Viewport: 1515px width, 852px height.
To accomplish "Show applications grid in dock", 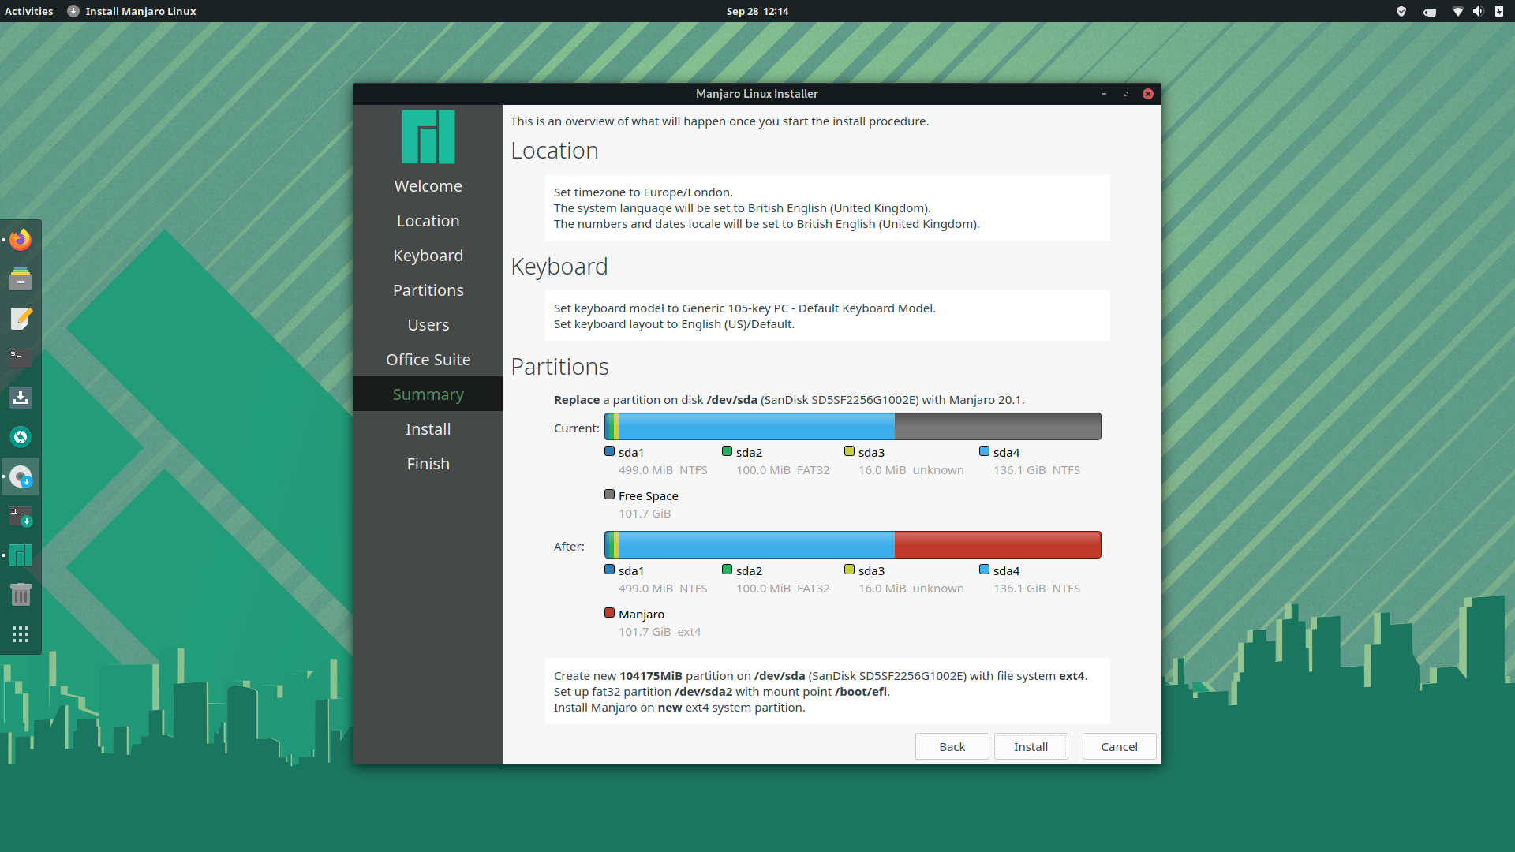I will coord(21,634).
